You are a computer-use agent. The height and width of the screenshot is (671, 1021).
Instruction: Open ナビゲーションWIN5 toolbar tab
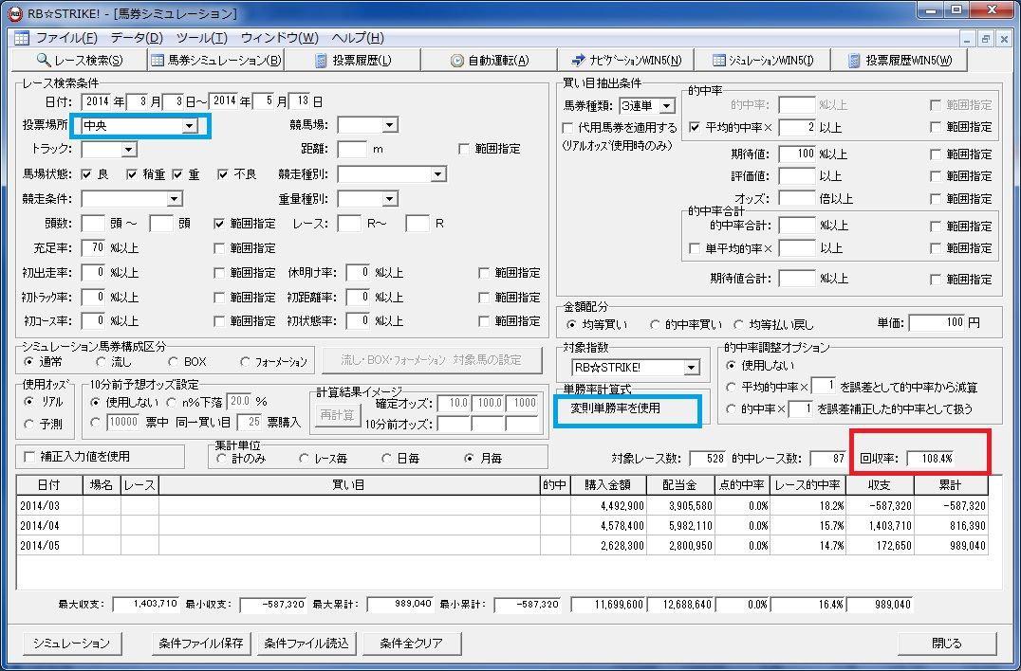click(625, 61)
